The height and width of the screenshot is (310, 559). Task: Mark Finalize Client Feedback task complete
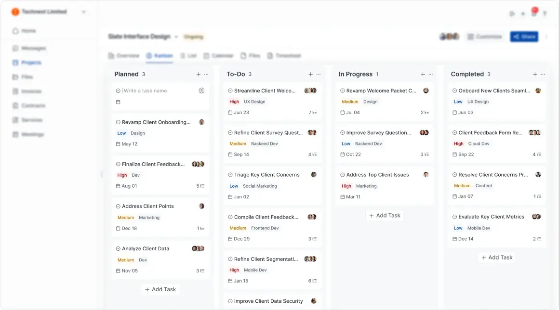[118, 165]
